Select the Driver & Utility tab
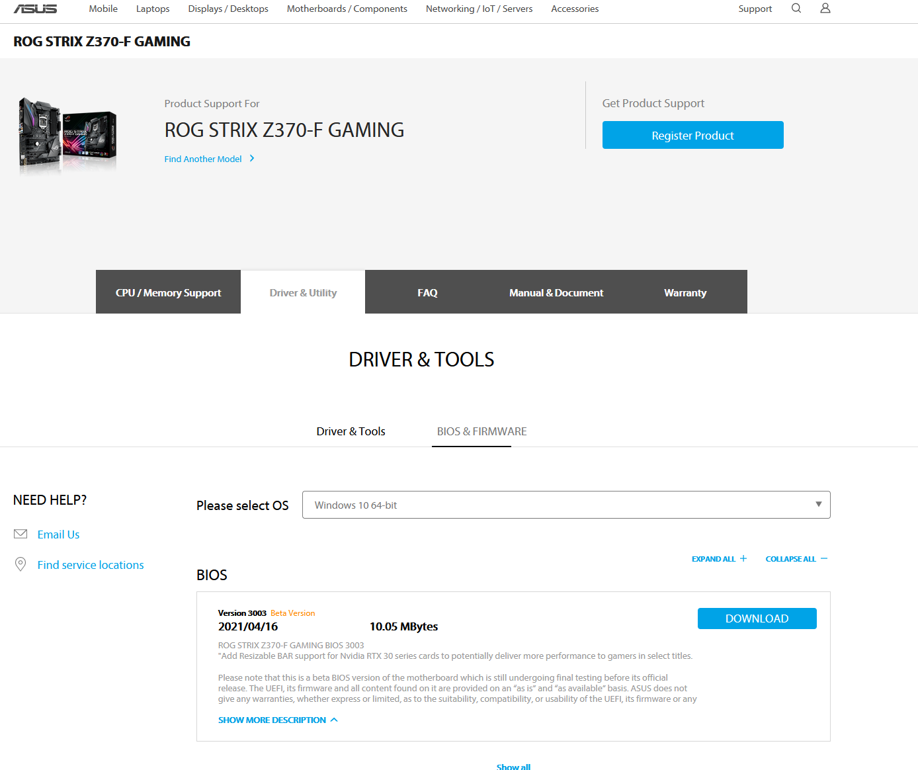The image size is (918, 770). (x=303, y=292)
